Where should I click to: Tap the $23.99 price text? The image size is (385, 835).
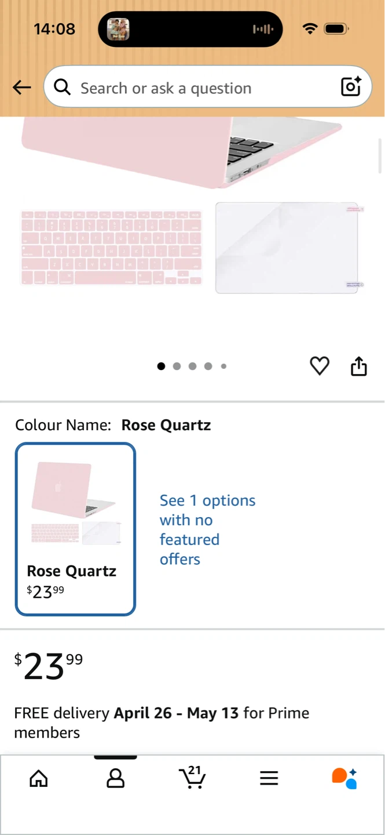tap(49, 667)
